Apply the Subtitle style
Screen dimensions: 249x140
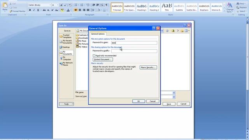[179, 7]
